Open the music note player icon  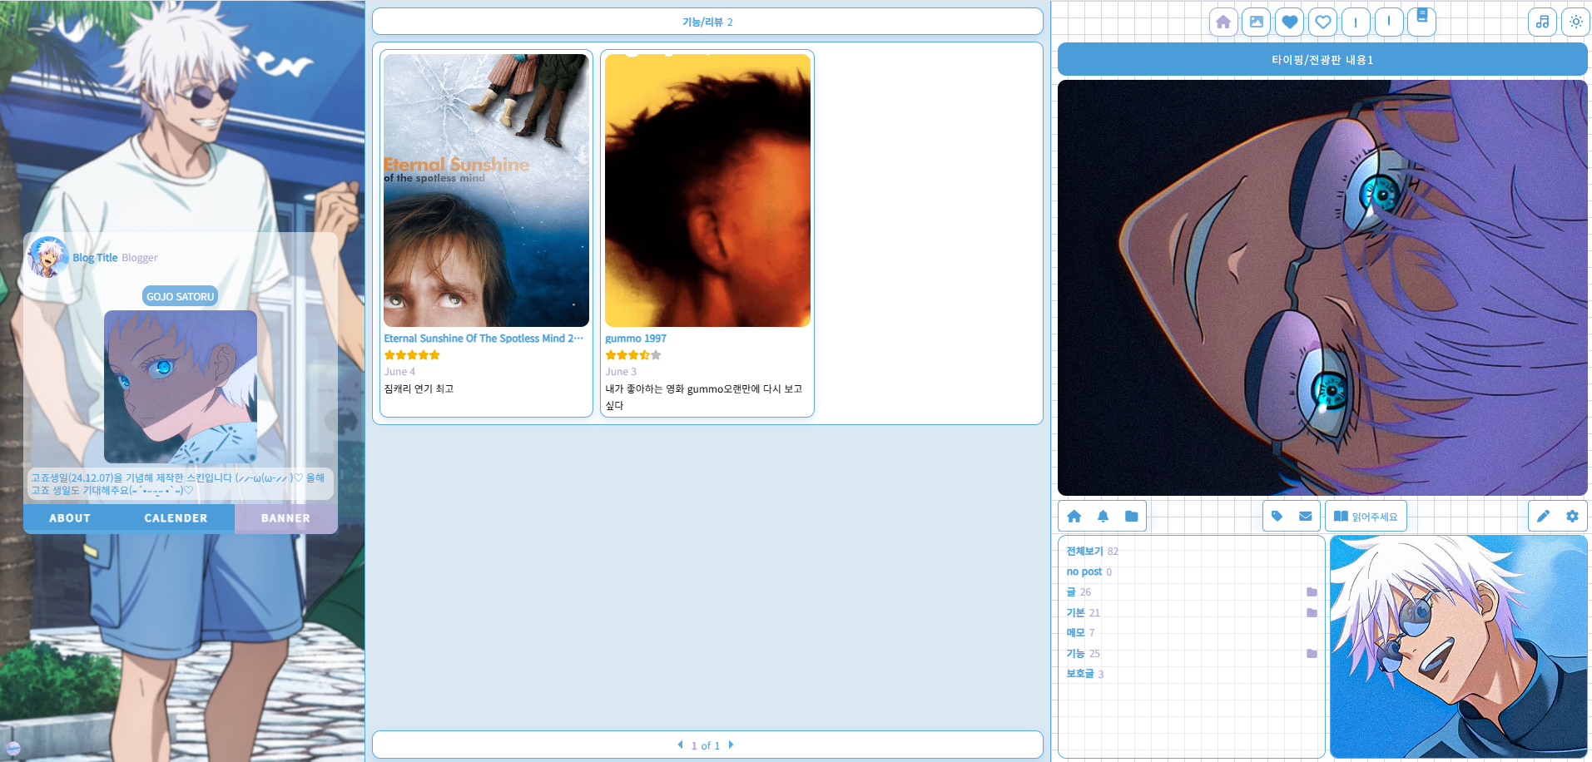click(x=1543, y=22)
